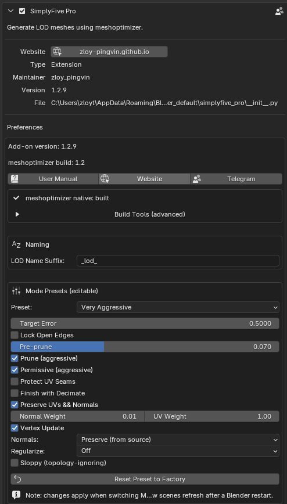Click the Naming AZ sort icon
The height and width of the screenshot is (504, 287).
16,244
